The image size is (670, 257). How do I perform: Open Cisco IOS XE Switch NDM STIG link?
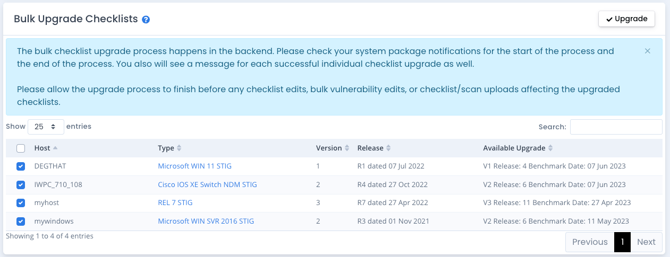207,184
